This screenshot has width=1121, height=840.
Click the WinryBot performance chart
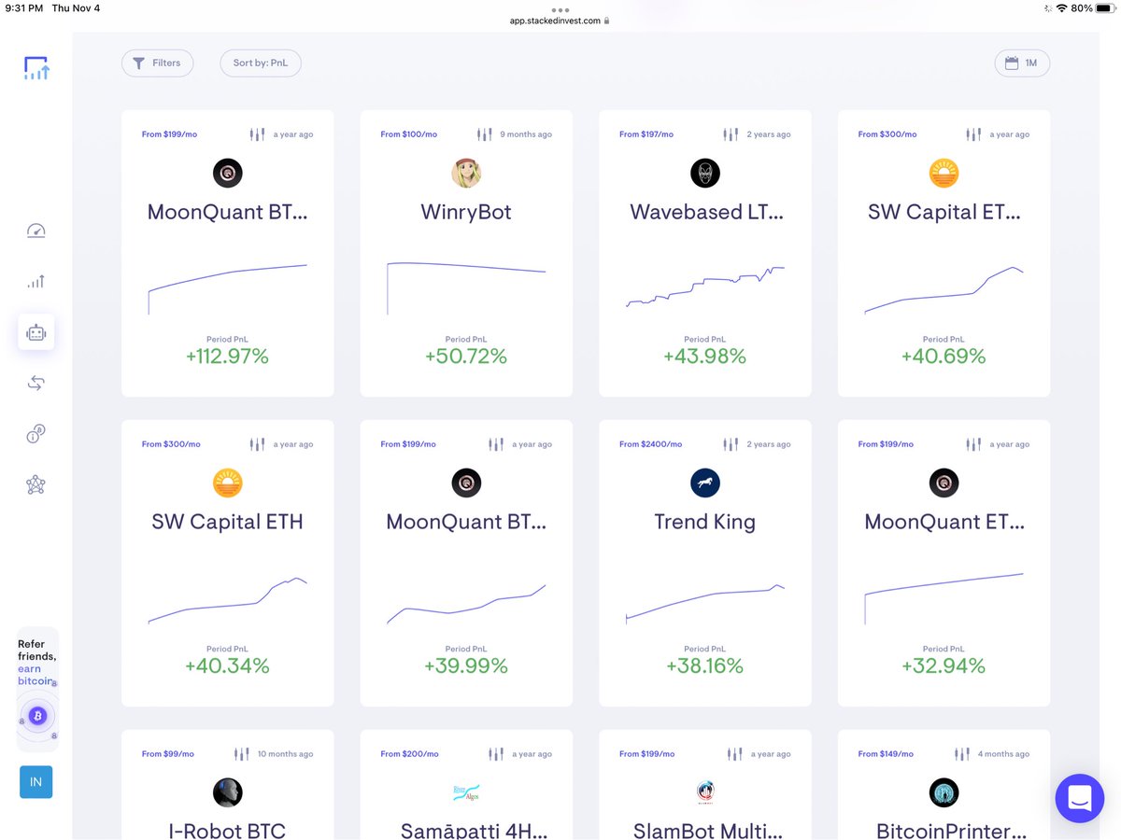pyautogui.click(x=466, y=287)
